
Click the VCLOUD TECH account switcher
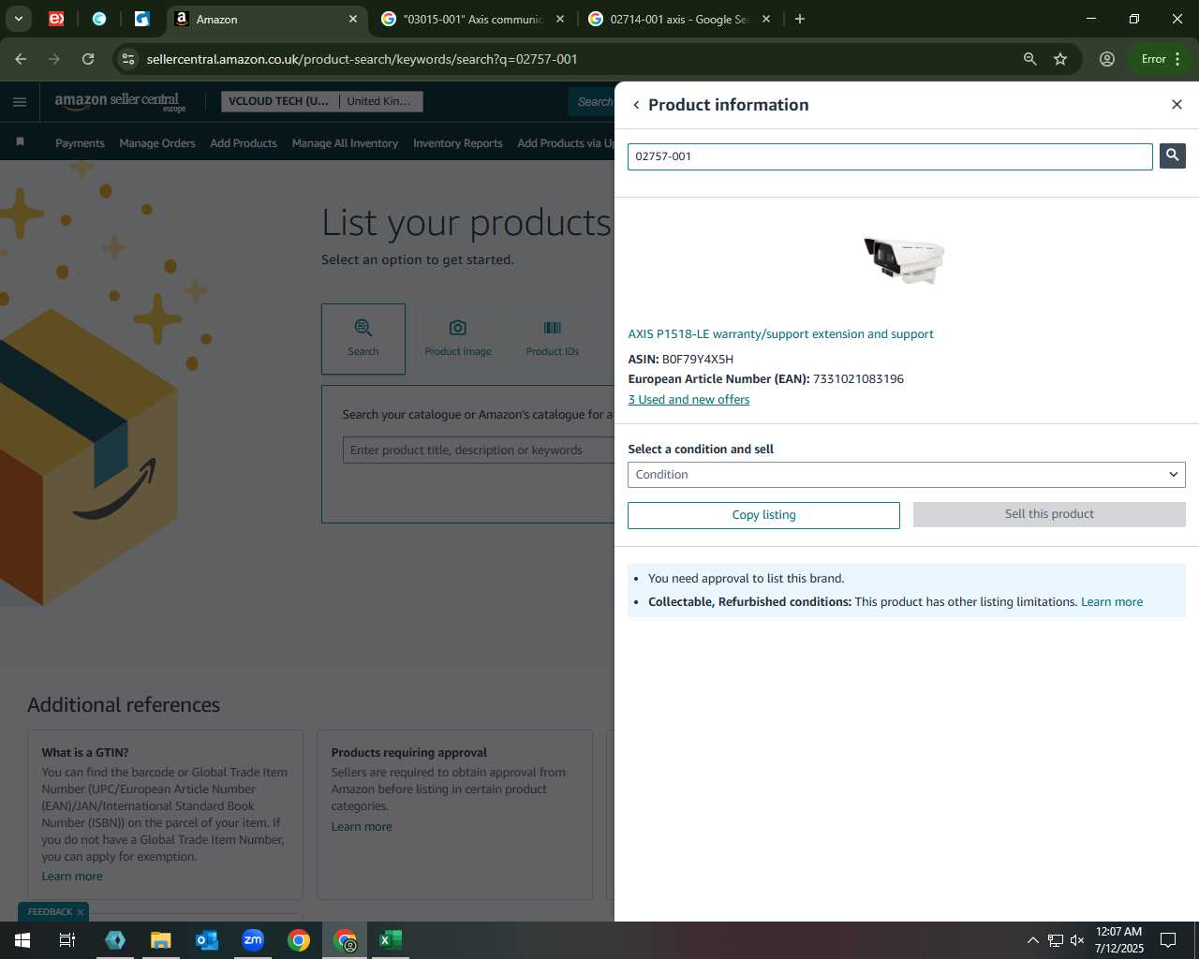click(x=279, y=101)
